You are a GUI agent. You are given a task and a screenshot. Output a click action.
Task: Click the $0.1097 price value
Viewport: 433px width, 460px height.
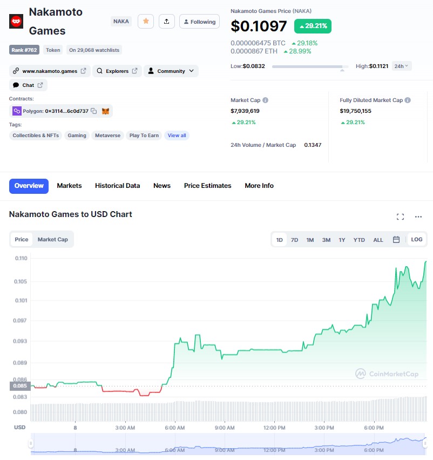click(x=259, y=26)
